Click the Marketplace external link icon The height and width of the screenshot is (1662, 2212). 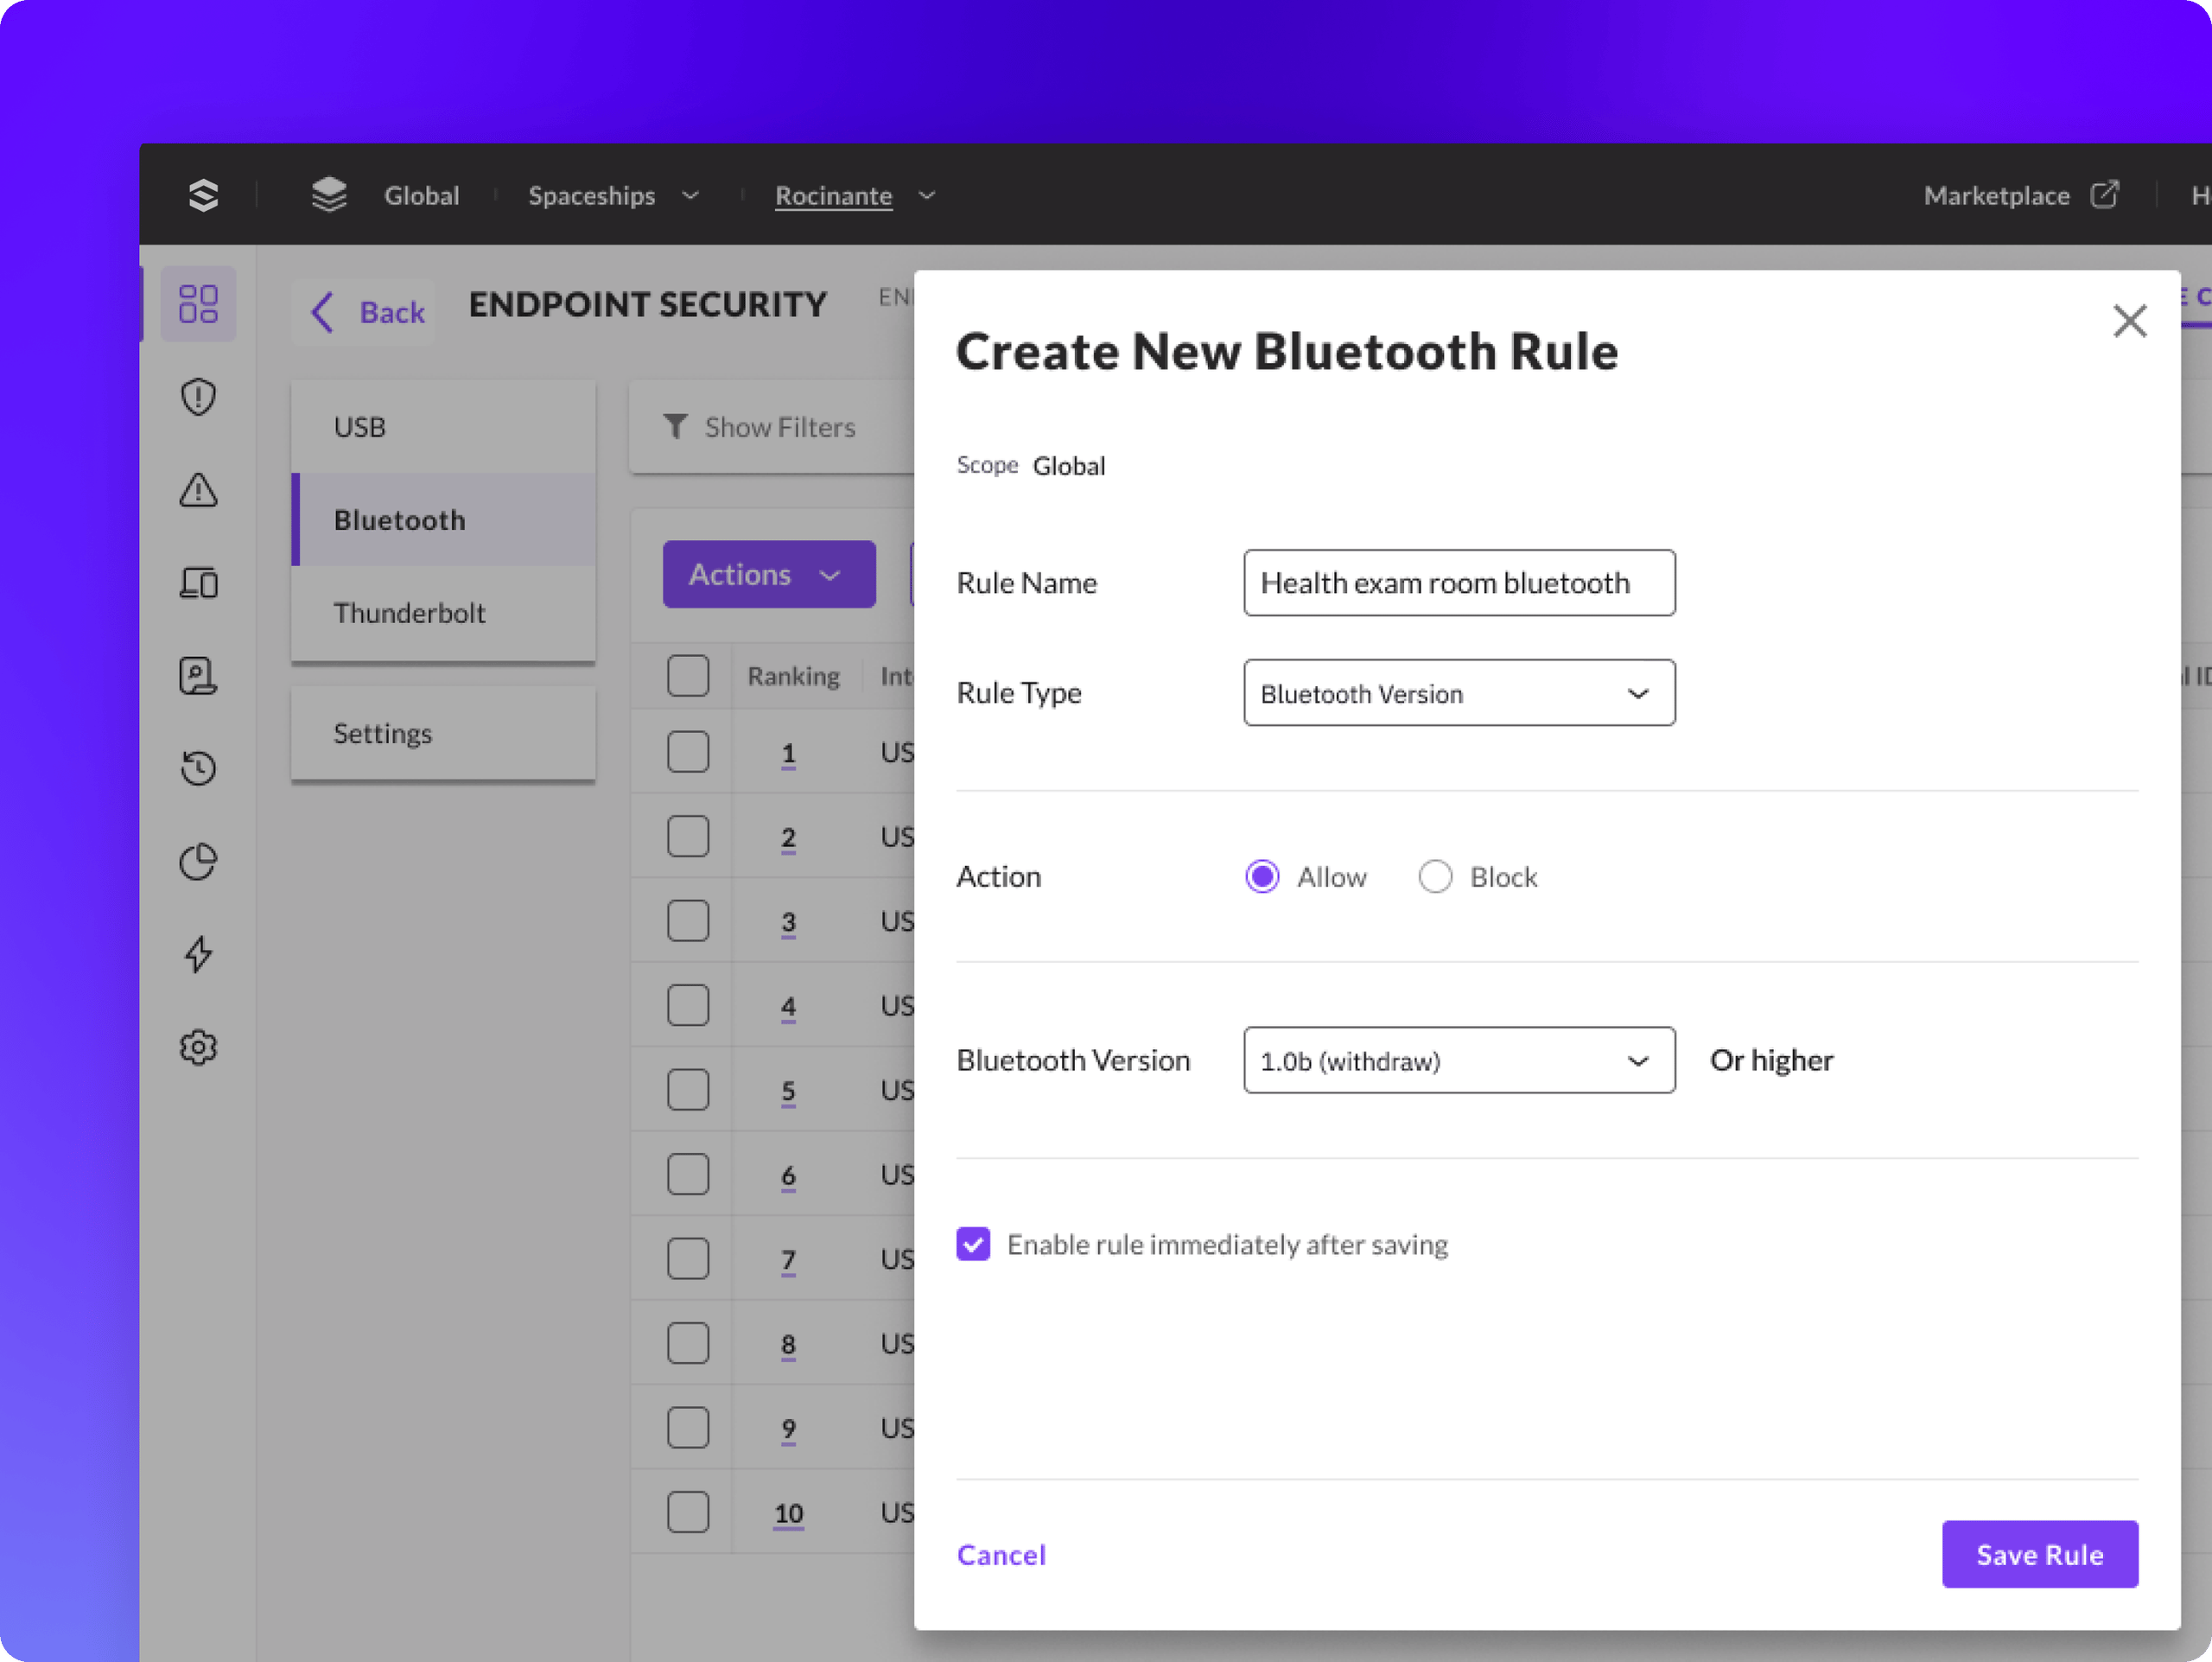coord(2104,194)
